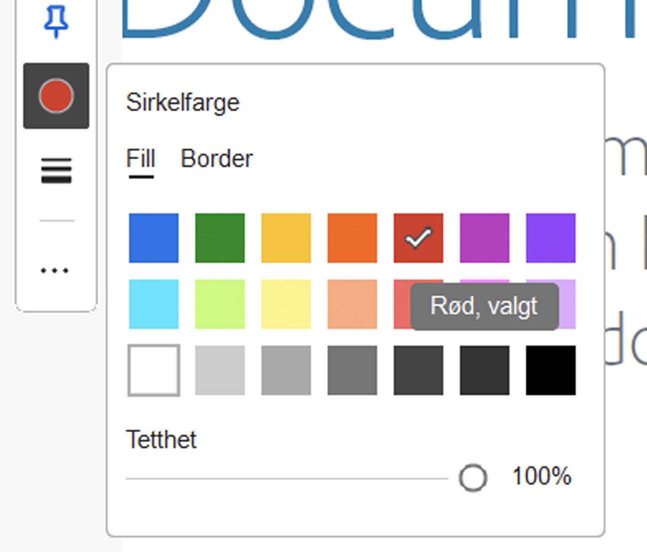Switch to the Border tab
The image size is (647, 552).
(217, 159)
